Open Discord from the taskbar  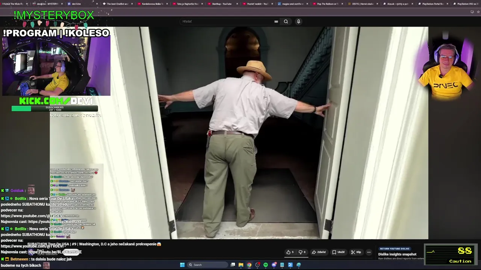[274, 265]
